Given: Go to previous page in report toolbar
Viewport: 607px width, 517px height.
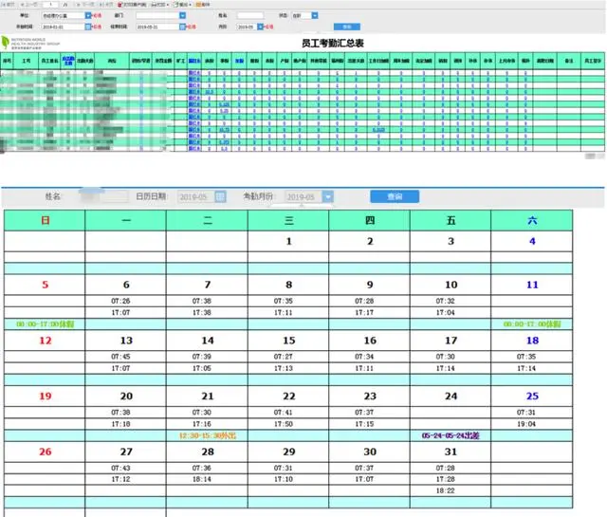Looking at the screenshot, I should [x=29, y=4].
